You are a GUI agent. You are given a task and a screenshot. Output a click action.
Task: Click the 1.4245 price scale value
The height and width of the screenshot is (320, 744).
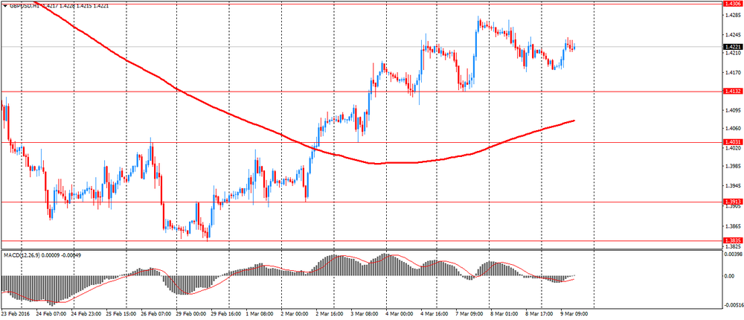734,34
